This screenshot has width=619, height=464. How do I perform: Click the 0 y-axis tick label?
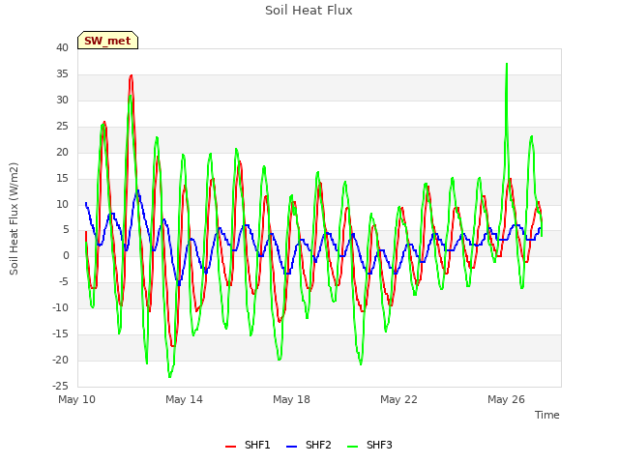pyautogui.click(x=66, y=255)
